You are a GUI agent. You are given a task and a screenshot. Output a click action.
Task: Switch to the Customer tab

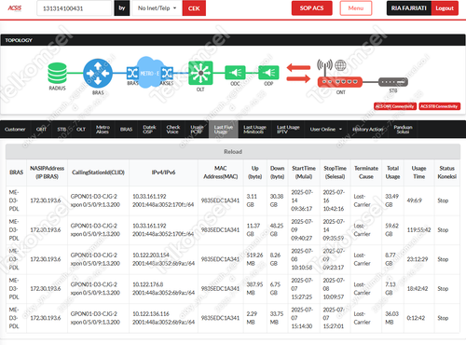(15, 129)
